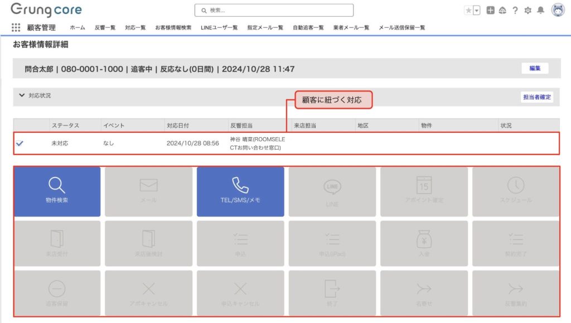Viewport: 571px width, 323px height.
Task: Click the アポイント確定 calendar tile
Action: (424, 191)
